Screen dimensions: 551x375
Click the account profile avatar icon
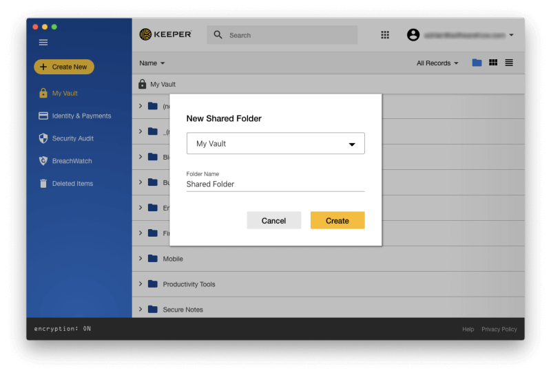(413, 35)
